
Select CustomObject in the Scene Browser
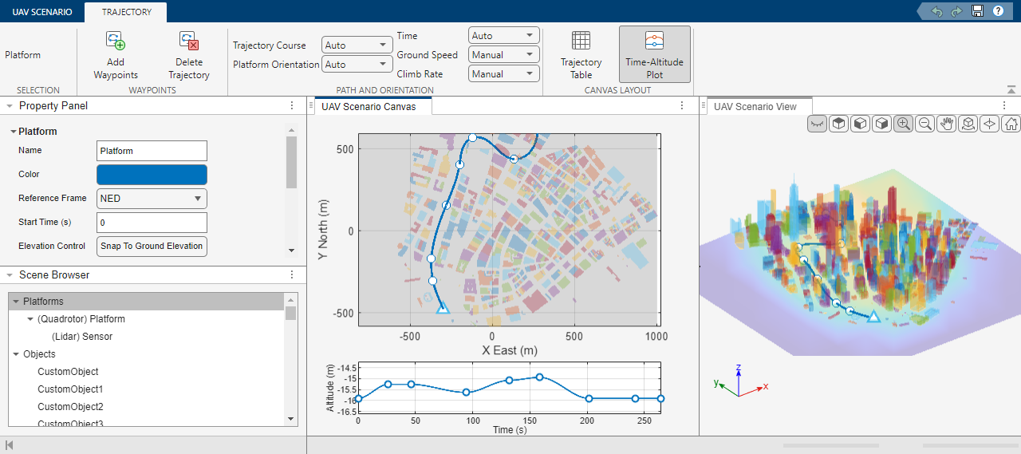[x=68, y=372]
